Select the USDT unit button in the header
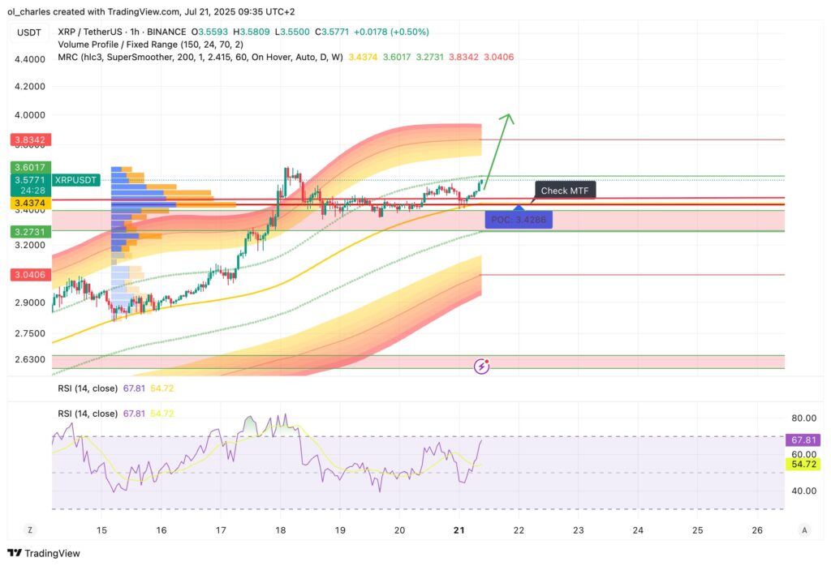831x566 pixels. pos(28,32)
